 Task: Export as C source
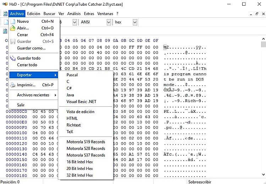pos(86,82)
